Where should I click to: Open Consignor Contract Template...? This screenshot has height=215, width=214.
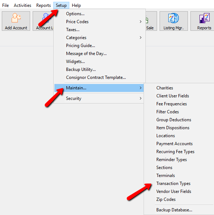[96, 77]
